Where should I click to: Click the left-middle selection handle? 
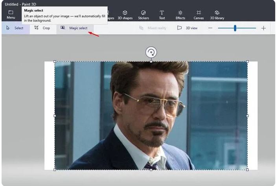[x=55, y=116]
